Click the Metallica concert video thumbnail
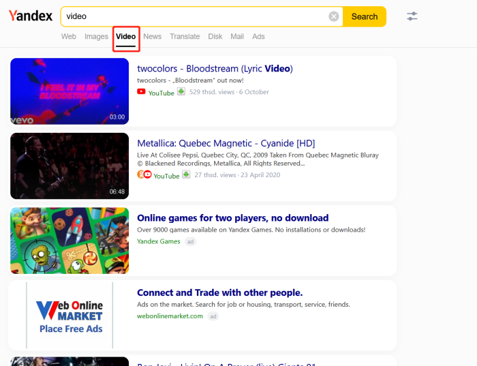Image resolution: width=477 pixels, height=366 pixels. (69, 166)
